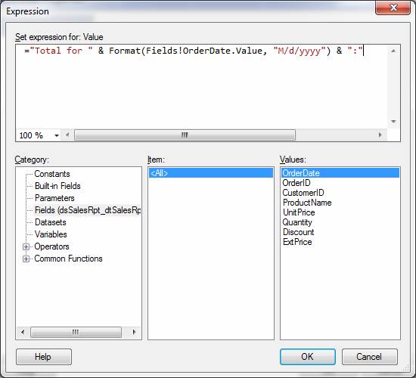Image resolution: width=416 pixels, height=378 pixels.
Task: Open Help for the expression editor
Action: point(44,357)
